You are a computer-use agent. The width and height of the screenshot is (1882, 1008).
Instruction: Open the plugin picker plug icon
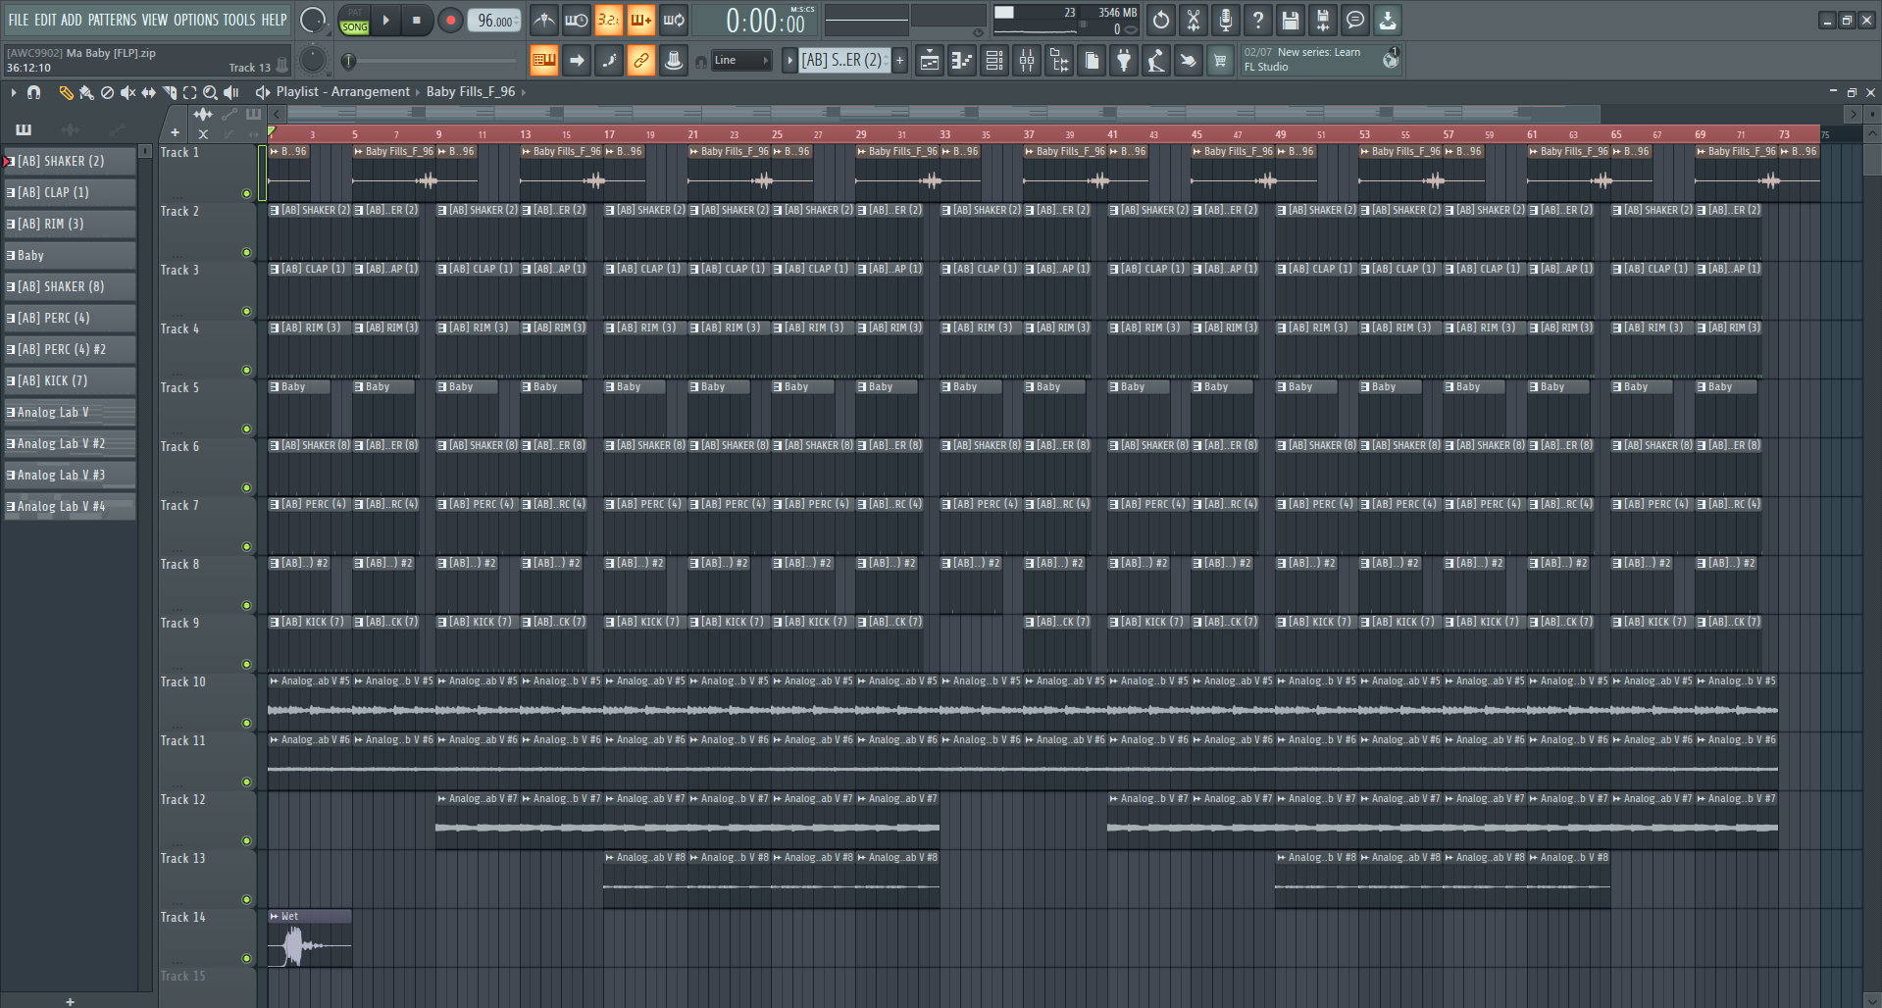point(1124,61)
